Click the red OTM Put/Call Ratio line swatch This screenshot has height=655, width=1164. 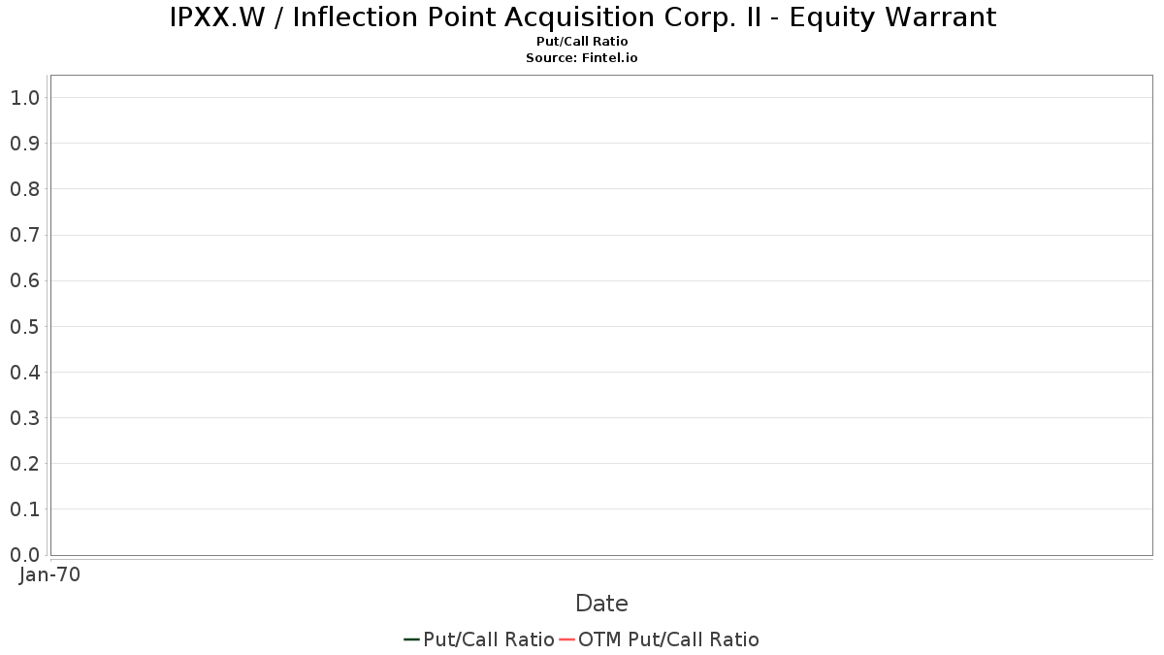pyautogui.click(x=567, y=639)
